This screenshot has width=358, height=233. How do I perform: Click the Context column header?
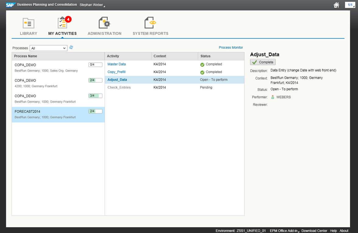175,56
